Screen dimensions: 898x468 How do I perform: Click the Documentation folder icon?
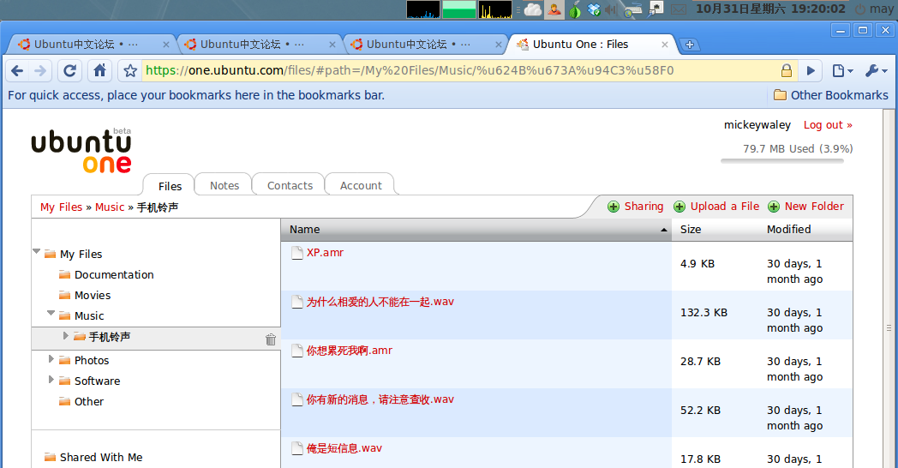65,275
